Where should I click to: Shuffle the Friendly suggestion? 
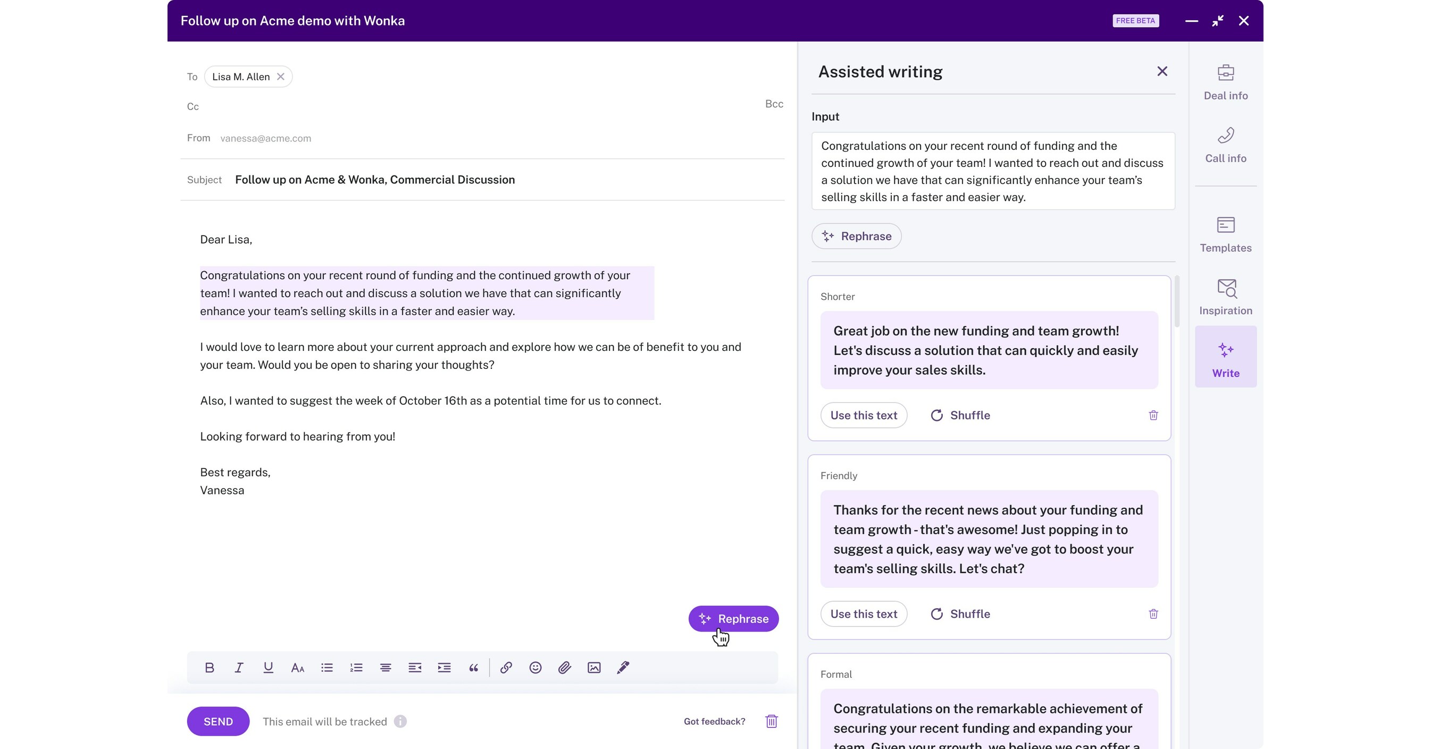[x=960, y=614]
